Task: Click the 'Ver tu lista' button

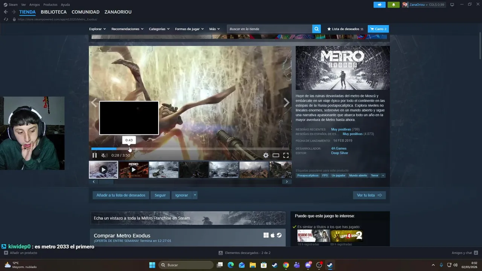Action: (369, 195)
